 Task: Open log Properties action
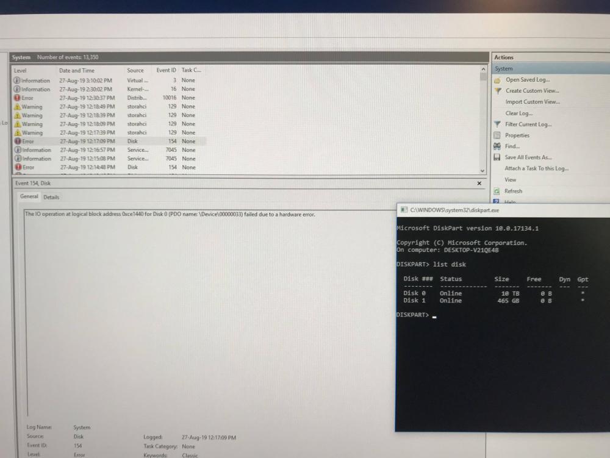(517, 135)
